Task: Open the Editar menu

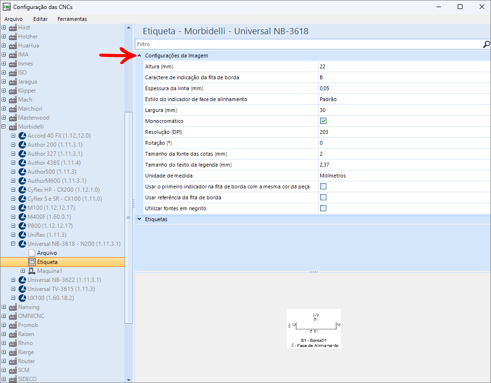Action: click(40, 19)
